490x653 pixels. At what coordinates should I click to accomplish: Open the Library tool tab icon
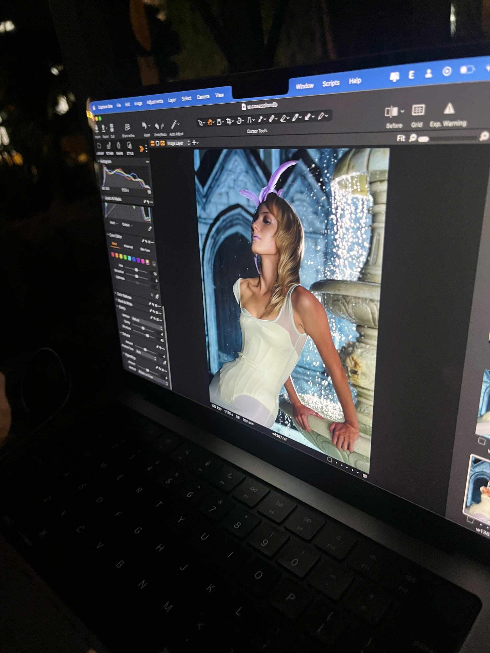[x=100, y=146]
